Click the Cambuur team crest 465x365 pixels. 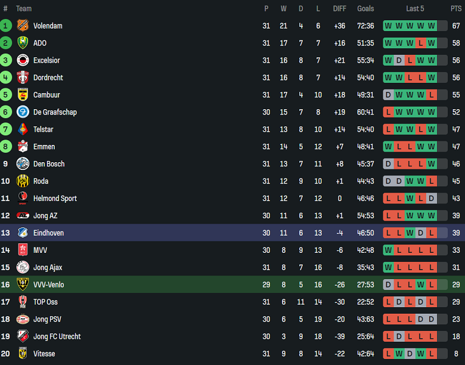point(23,95)
